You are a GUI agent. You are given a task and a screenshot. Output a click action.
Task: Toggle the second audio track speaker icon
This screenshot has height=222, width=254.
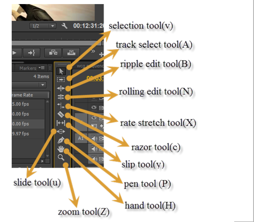pos(94,148)
